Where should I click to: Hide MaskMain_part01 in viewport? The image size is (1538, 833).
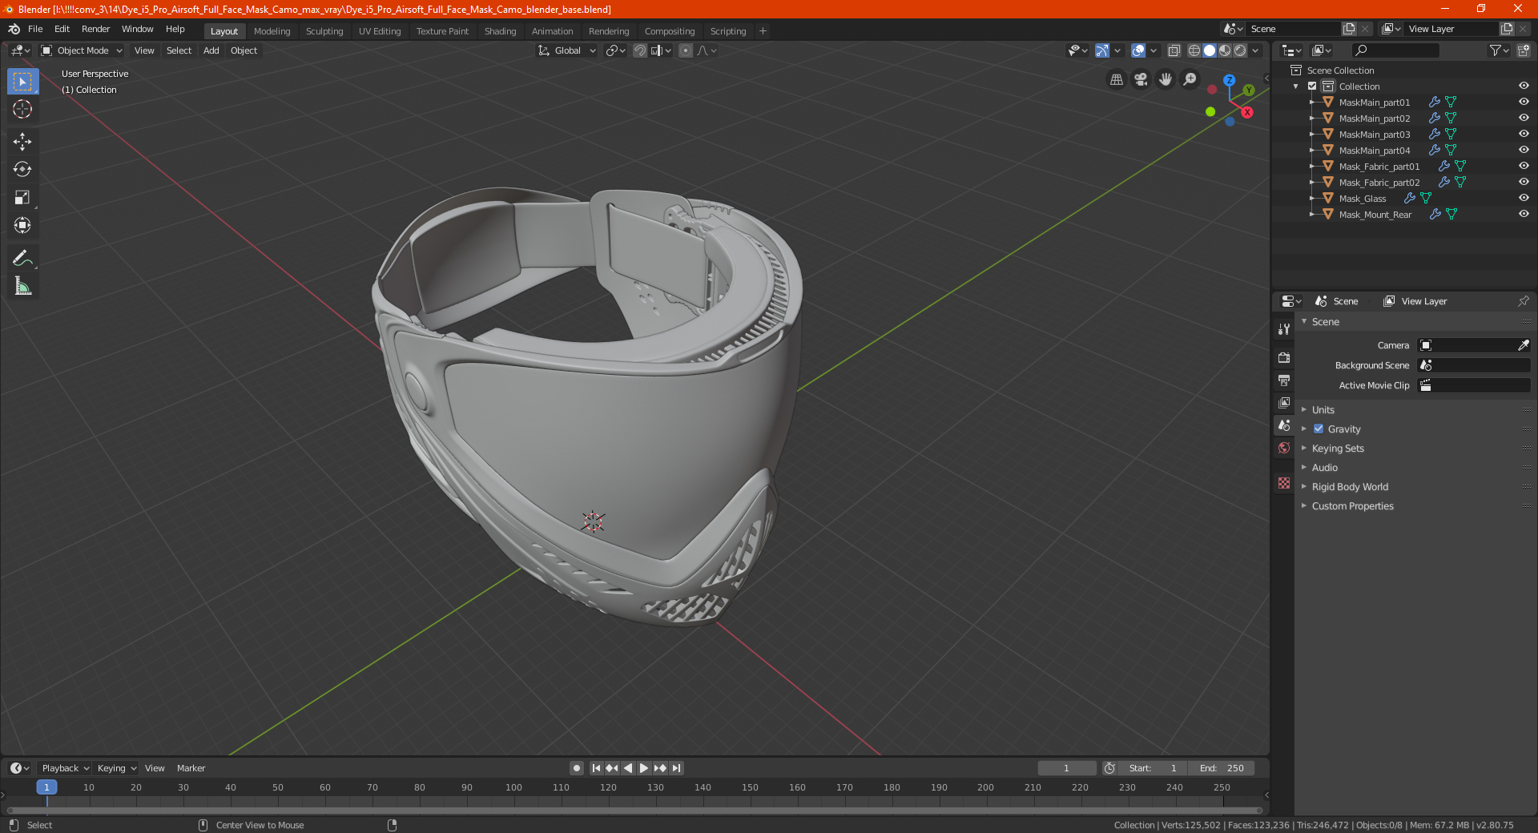pos(1524,102)
